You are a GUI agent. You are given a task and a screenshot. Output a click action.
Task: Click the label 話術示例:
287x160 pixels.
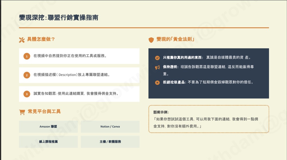click(161, 112)
